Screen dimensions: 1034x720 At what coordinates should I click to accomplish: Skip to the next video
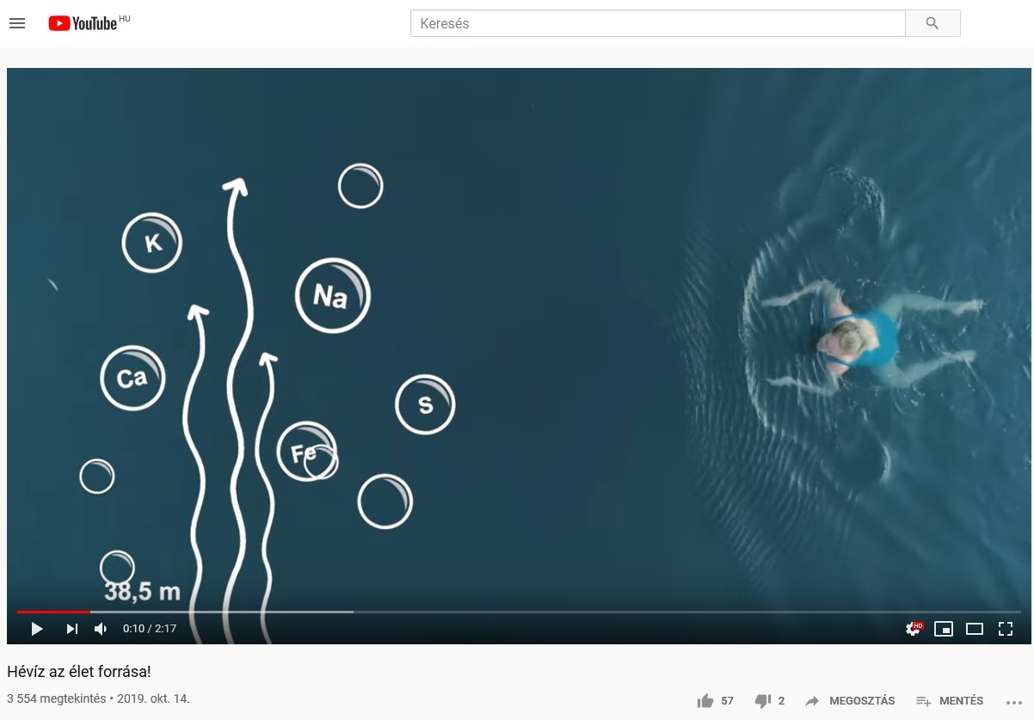(72, 629)
